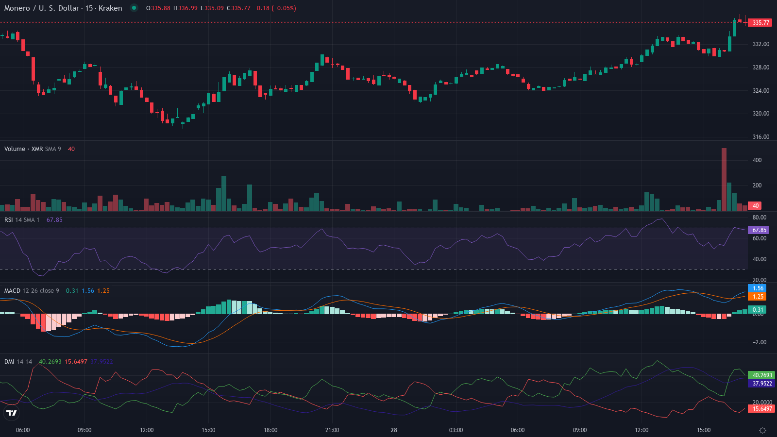777x437 pixels.
Task: Click the red 15.6497 -DI value flag
Action: pos(760,409)
